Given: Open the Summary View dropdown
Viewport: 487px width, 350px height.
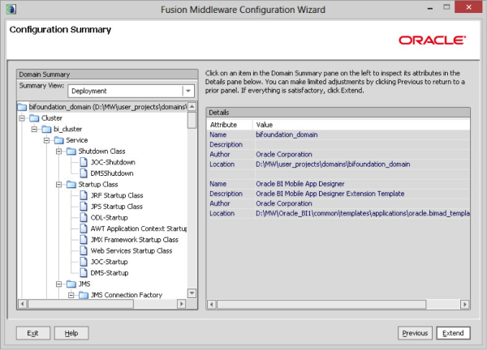Looking at the screenshot, I should point(188,92).
